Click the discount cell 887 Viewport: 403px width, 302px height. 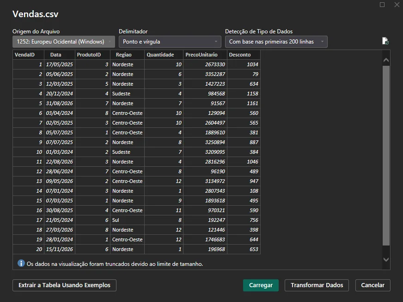(x=244, y=142)
